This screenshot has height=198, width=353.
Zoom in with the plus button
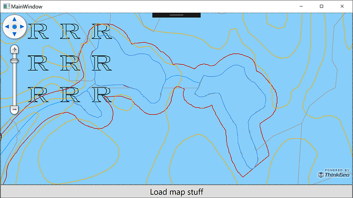pos(14,49)
